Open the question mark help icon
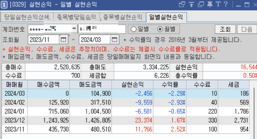The image size is (257, 139). pos(226,4)
